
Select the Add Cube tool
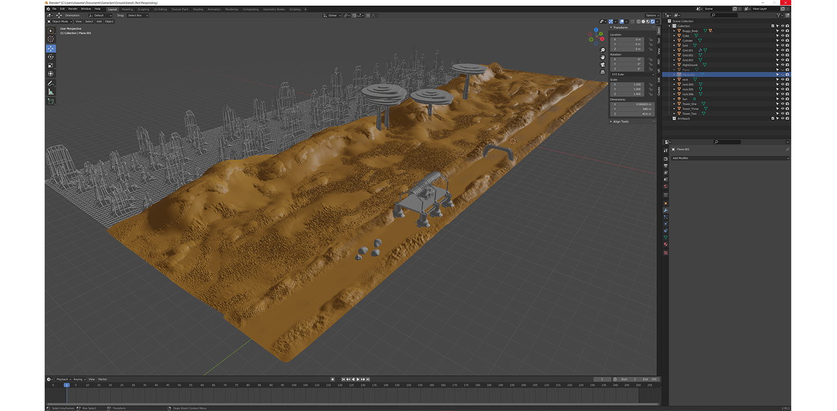pyautogui.click(x=51, y=101)
